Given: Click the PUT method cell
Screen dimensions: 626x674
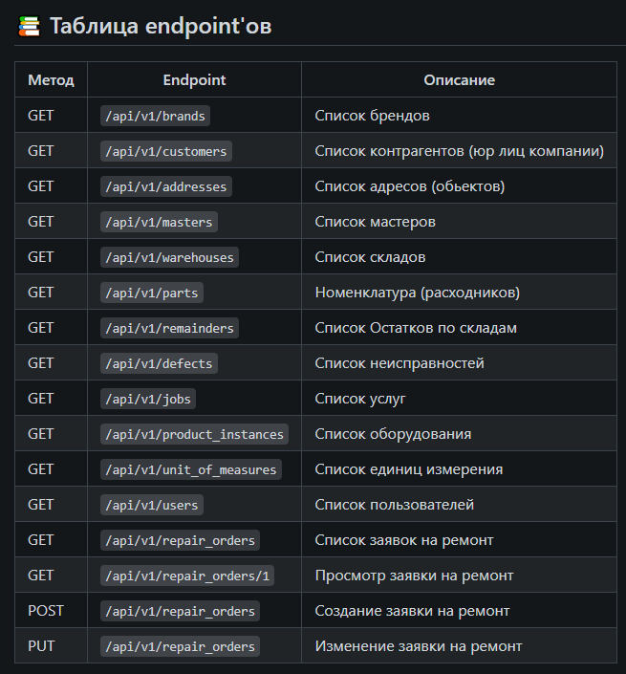Looking at the screenshot, I should (41, 646).
